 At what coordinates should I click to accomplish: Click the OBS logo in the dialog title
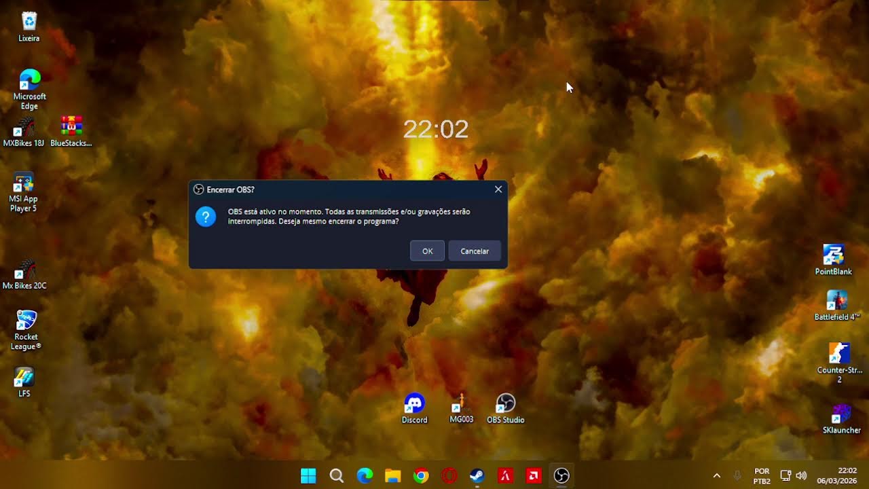point(199,189)
